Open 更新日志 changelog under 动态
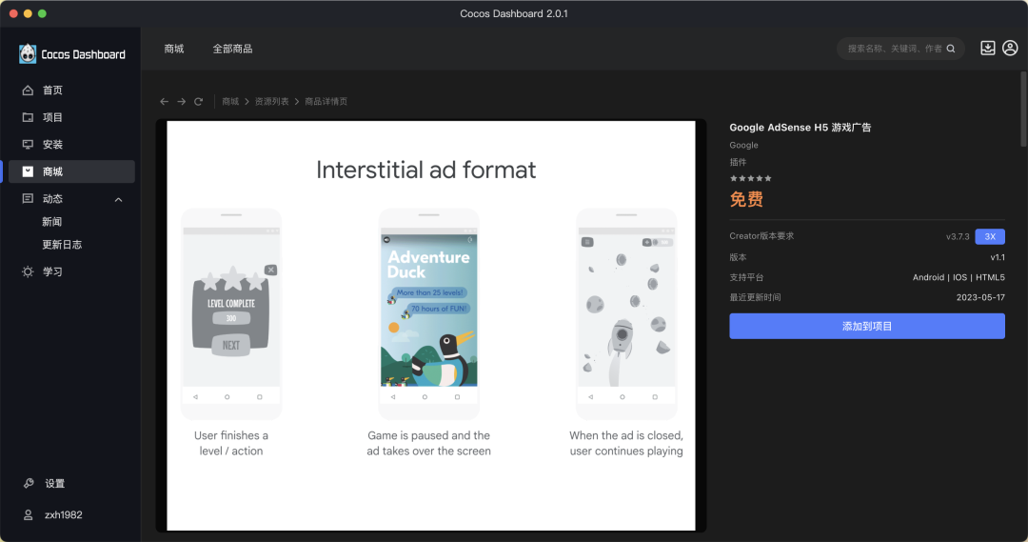This screenshot has width=1028, height=542. tap(62, 244)
